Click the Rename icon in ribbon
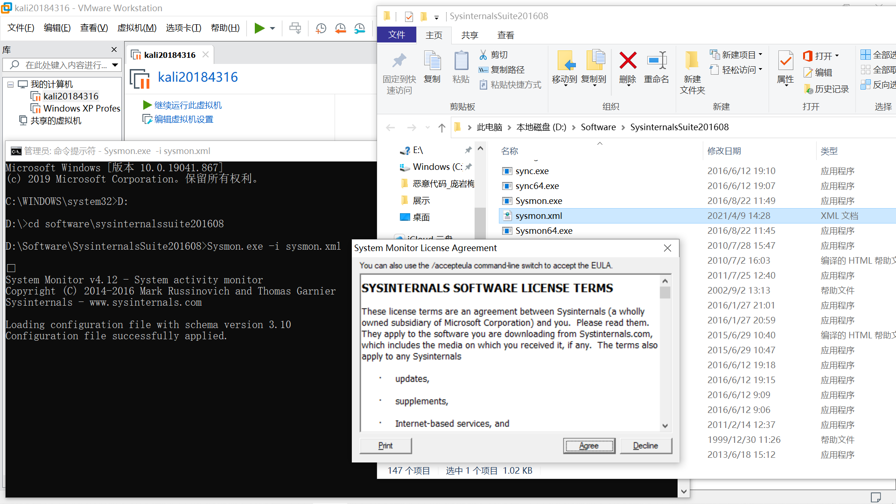This screenshot has height=504, width=896. click(657, 61)
